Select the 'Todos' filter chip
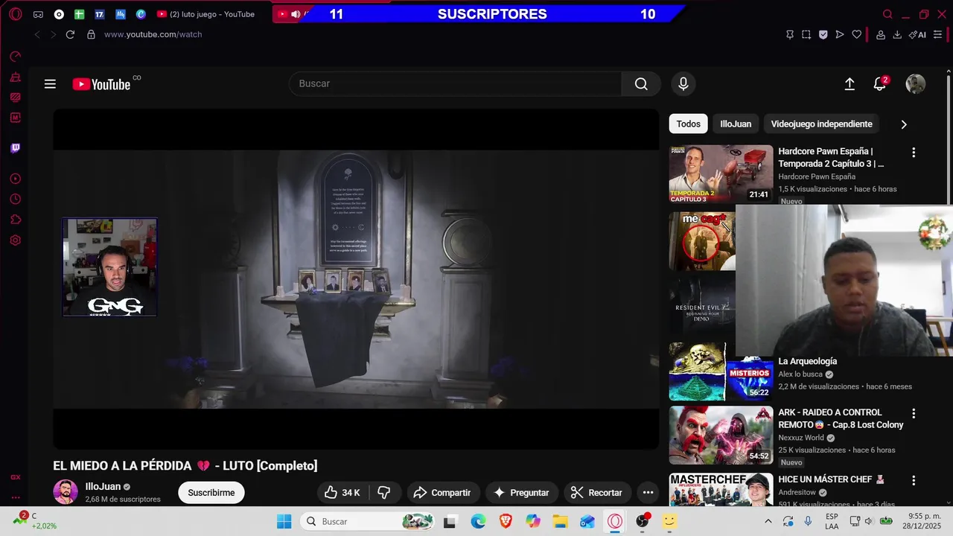 [x=688, y=124]
